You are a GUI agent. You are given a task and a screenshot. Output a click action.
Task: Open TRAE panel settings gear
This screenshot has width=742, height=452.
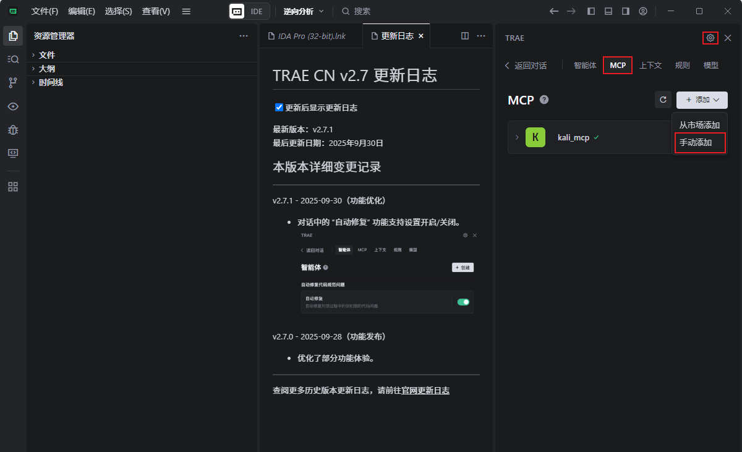[710, 38]
